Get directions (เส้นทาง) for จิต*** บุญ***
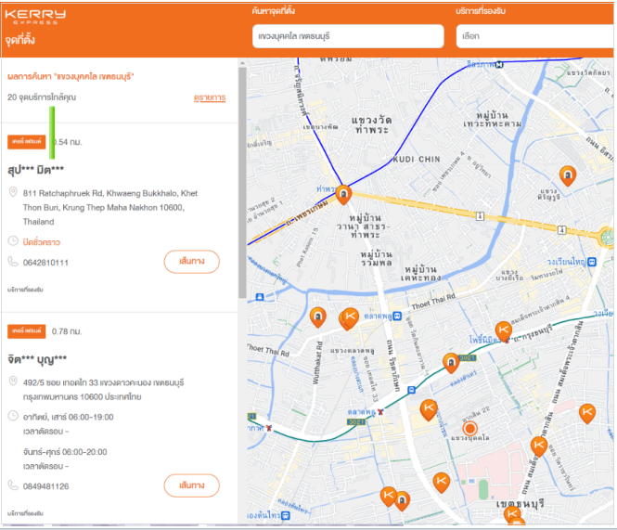 click(x=192, y=485)
